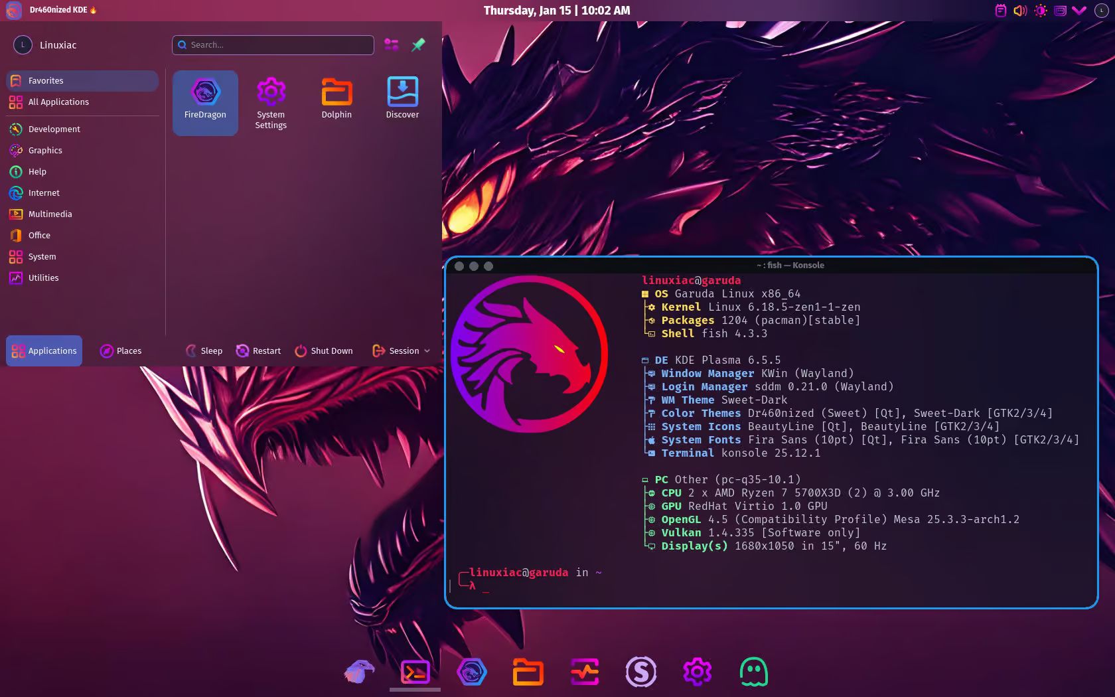
Task: Open the launcher configure settings button
Action: pos(392,44)
